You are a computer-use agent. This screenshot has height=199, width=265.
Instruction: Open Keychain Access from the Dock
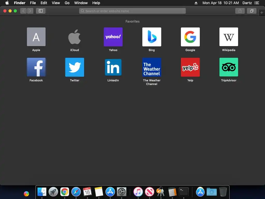pos(161,192)
